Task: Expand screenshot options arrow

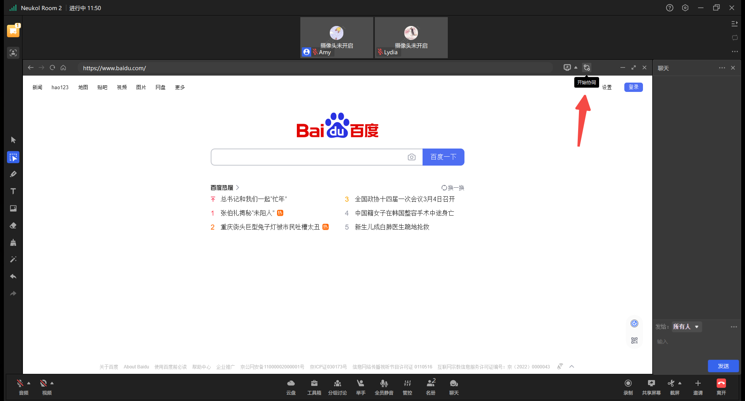Action: tap(680, 383)
